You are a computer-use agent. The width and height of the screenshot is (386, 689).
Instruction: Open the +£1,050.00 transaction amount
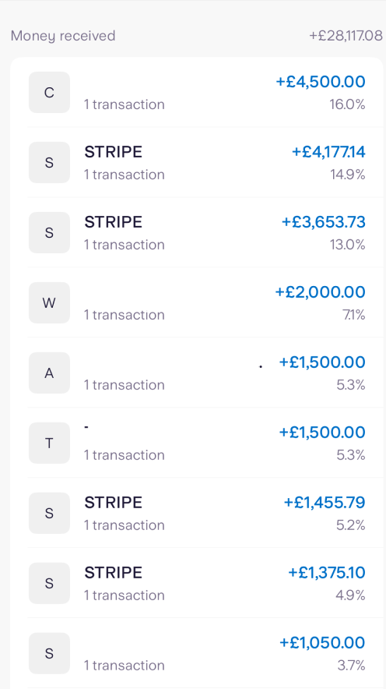(x=322, y=642)
